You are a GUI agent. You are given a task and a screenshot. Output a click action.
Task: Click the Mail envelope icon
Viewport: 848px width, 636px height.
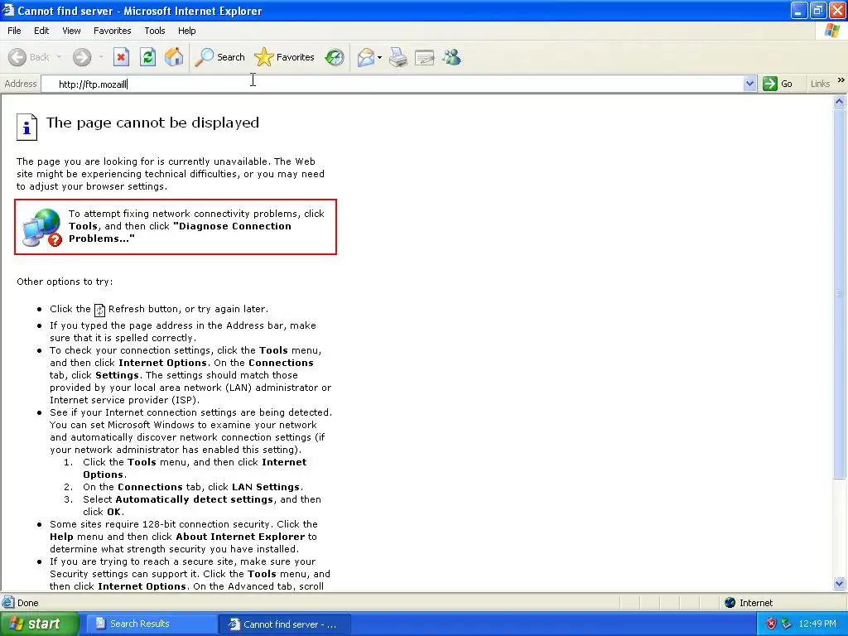click(x=366, y=57)
